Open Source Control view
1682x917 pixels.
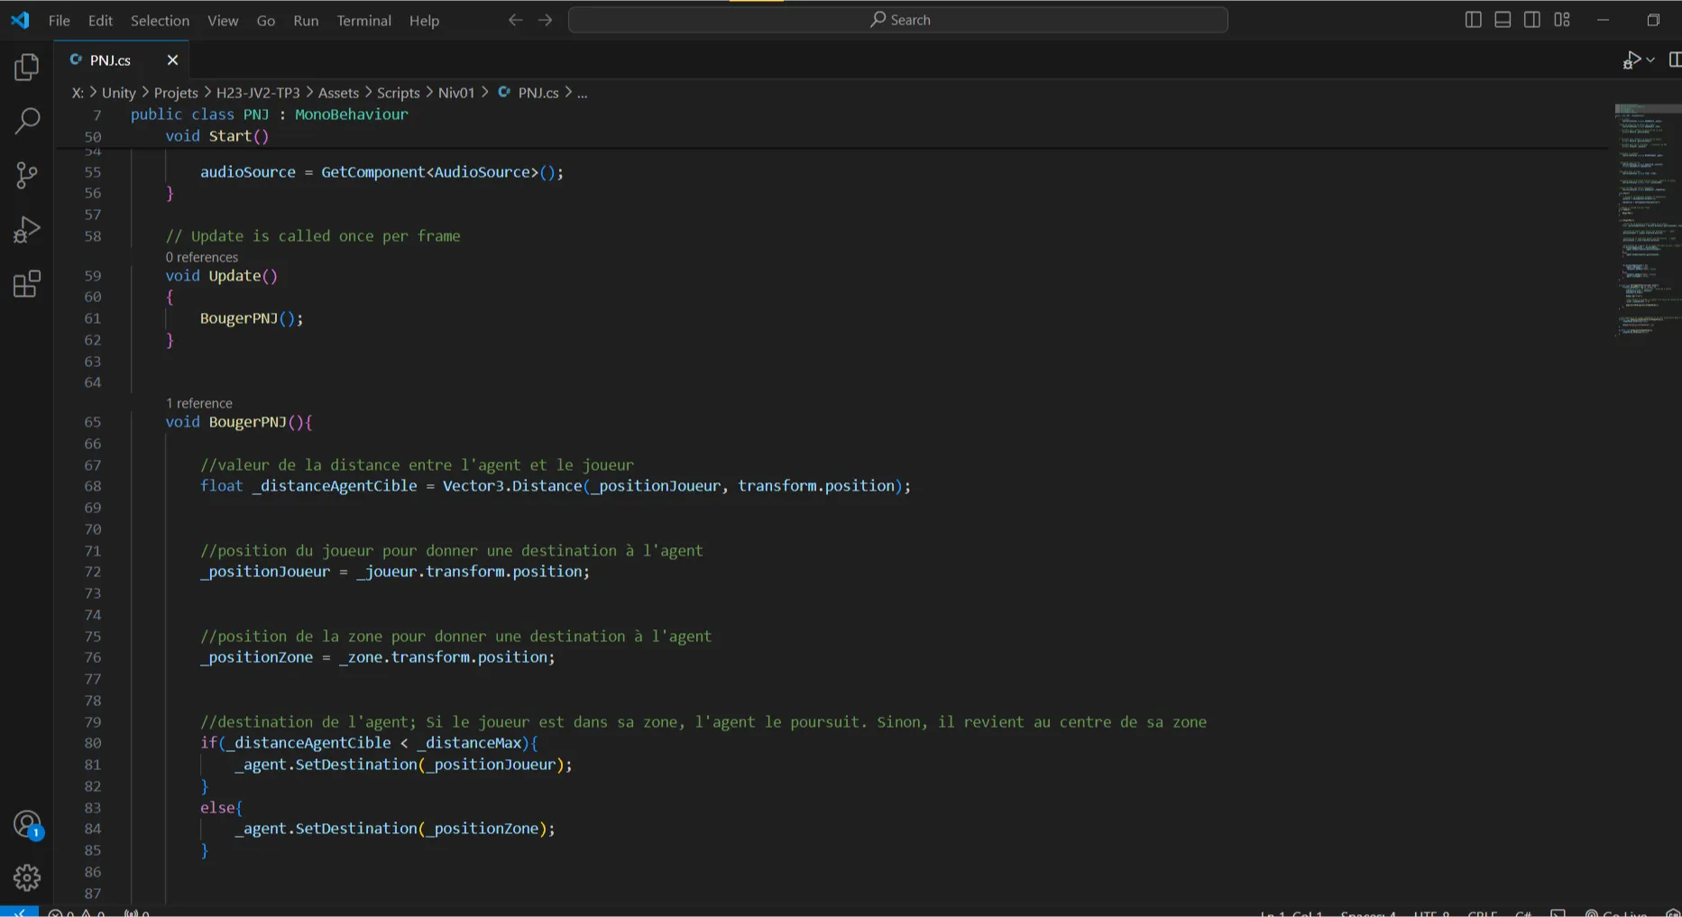point(26,175)
